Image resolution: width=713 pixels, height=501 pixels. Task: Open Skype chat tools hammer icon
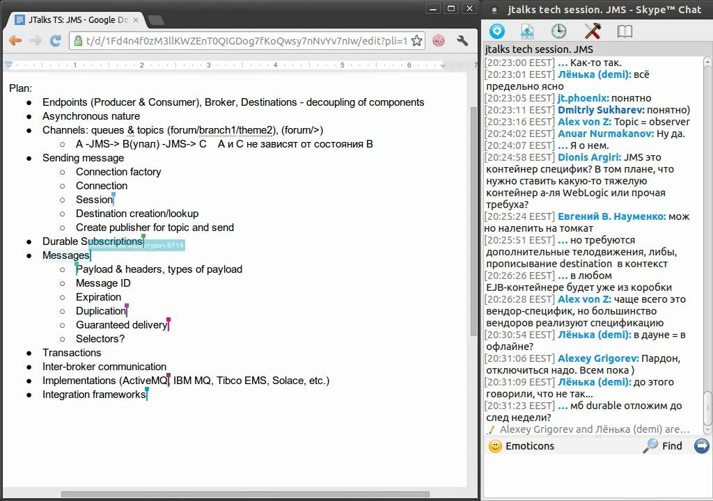click(x=593, y=31)
